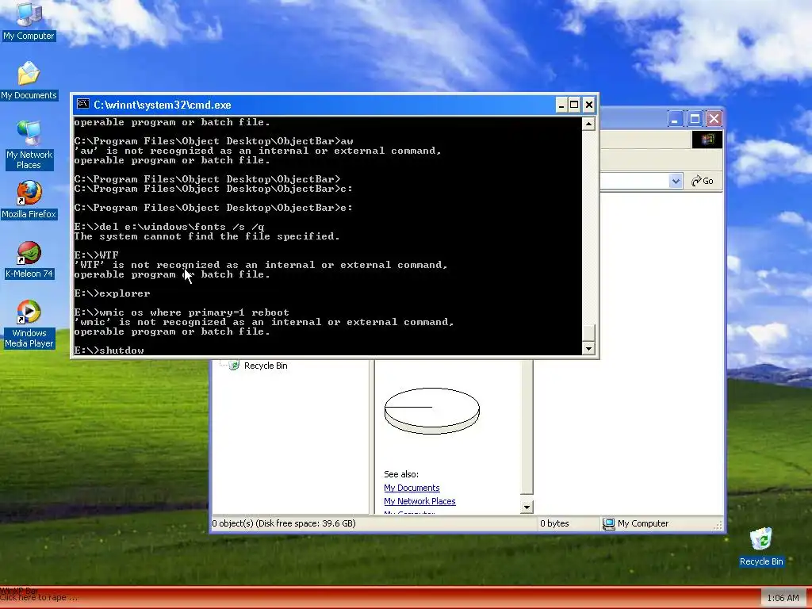This screenshot has height=609, width=812.
Task: Click the Go button in Explorer
Action: point(703,181)
